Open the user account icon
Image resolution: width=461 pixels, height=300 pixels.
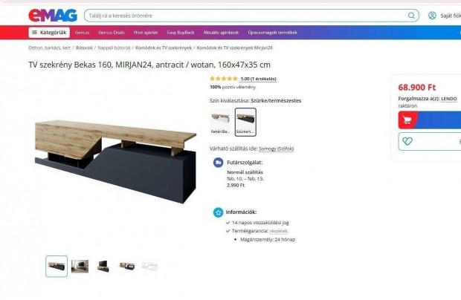coord(432,16)
